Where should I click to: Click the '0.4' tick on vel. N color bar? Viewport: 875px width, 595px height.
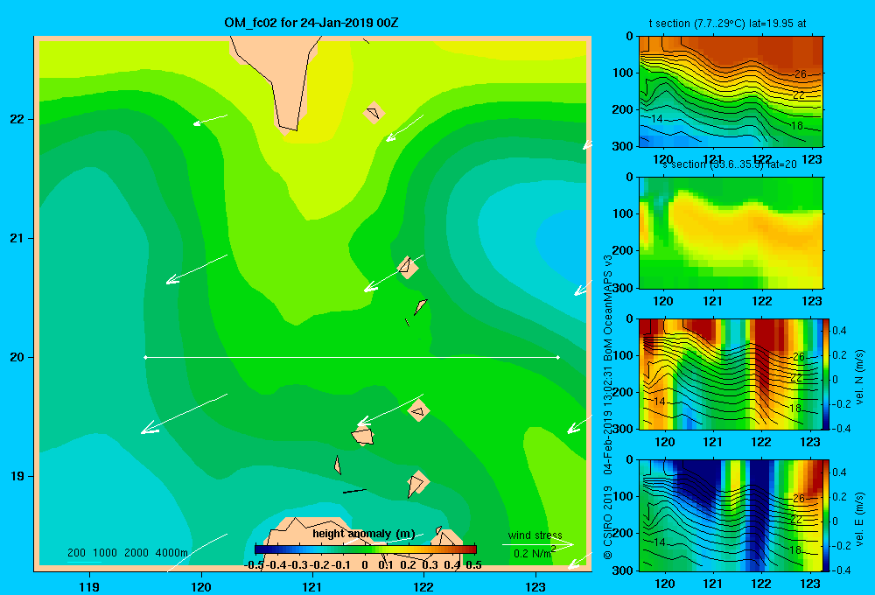pyautogui.click(x=839, y=331)
